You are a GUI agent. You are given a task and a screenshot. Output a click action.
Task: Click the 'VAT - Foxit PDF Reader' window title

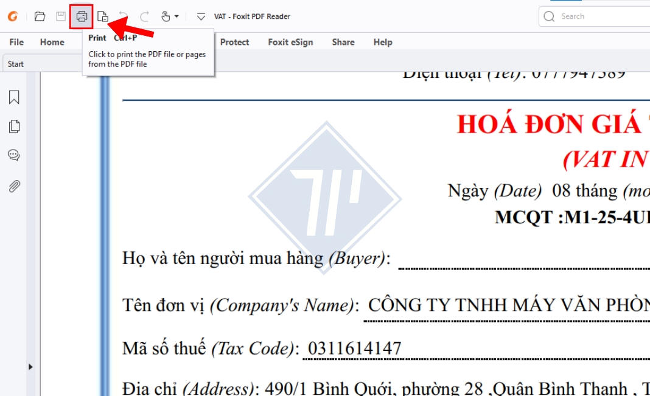[x=252, y=16]
